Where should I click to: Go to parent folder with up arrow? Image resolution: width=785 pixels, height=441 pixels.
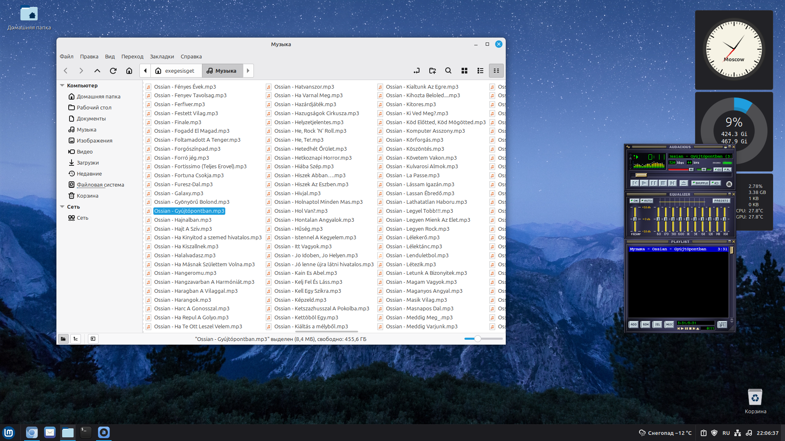[97, 71]
